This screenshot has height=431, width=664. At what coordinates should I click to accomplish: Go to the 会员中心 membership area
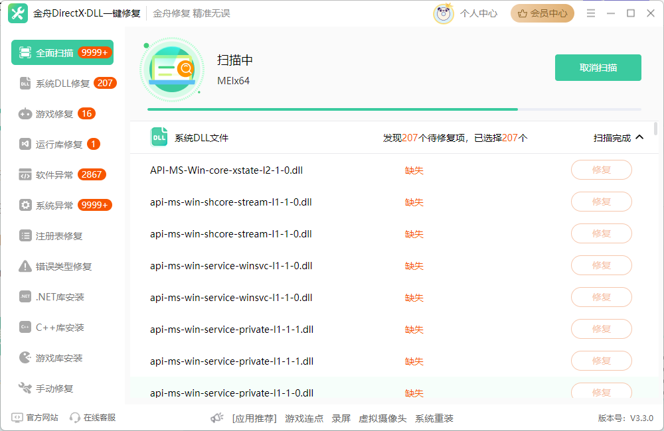(542, 13)
